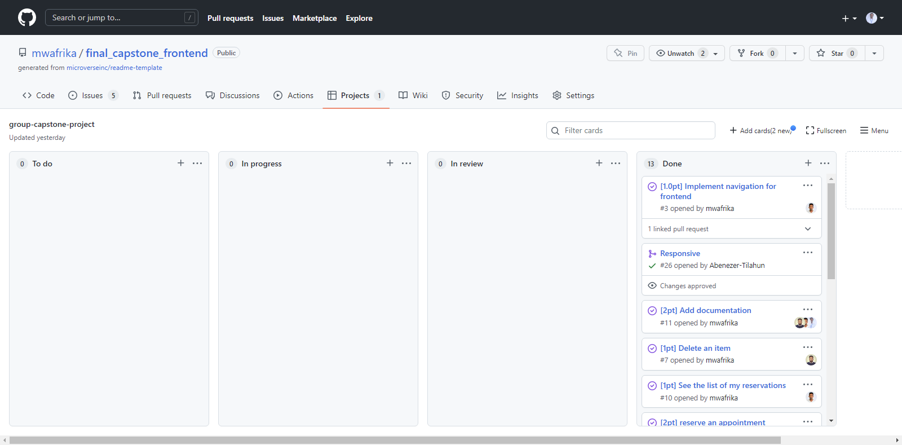Open the Insights tab
The width and height of the screenshot is (902, 445).
pyautogui.click(x=518, y=95)
